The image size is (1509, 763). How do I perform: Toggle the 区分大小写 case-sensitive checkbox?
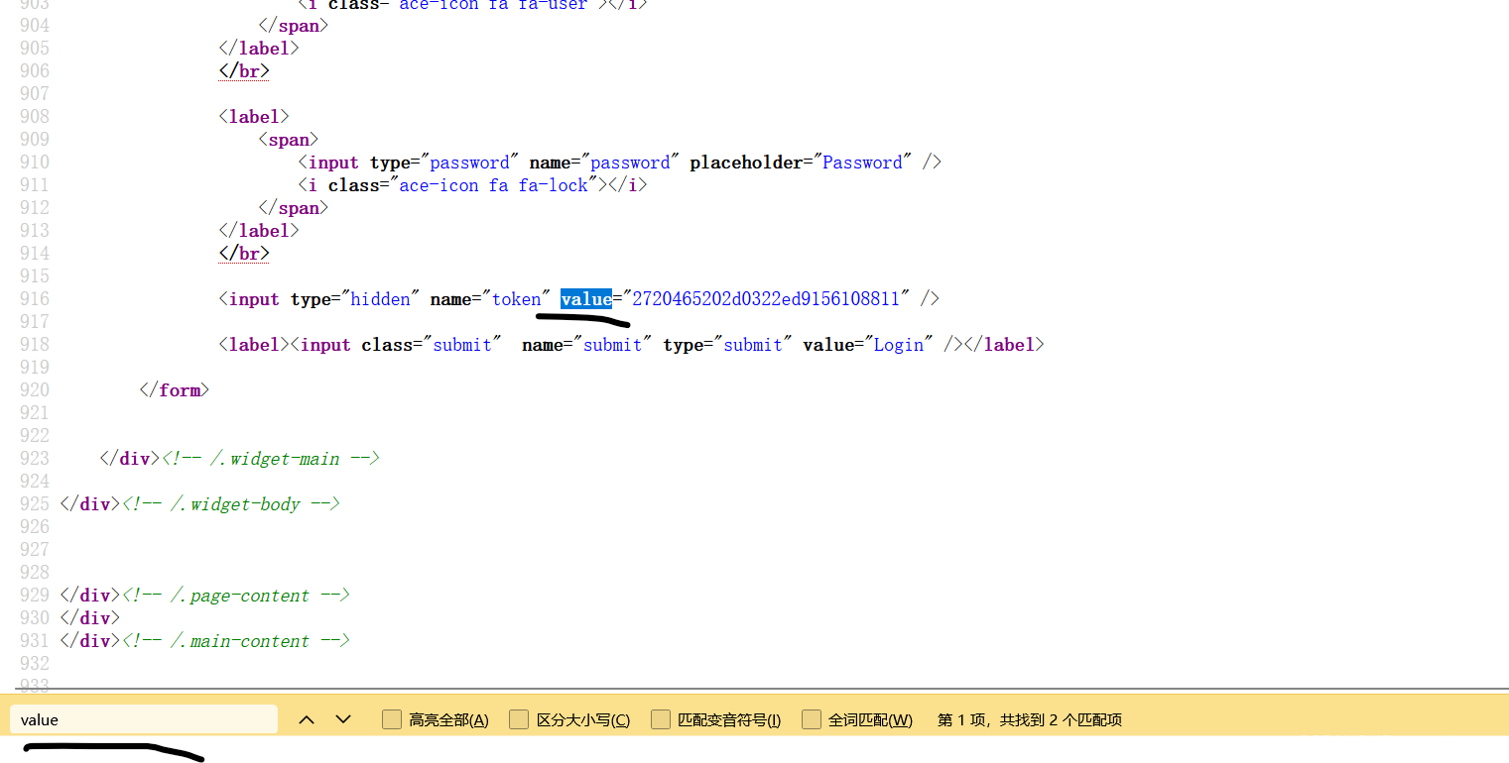(519, 719)
